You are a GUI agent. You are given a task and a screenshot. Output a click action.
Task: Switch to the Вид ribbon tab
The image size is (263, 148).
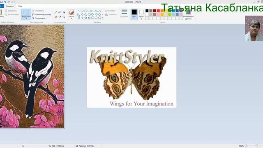20,6
